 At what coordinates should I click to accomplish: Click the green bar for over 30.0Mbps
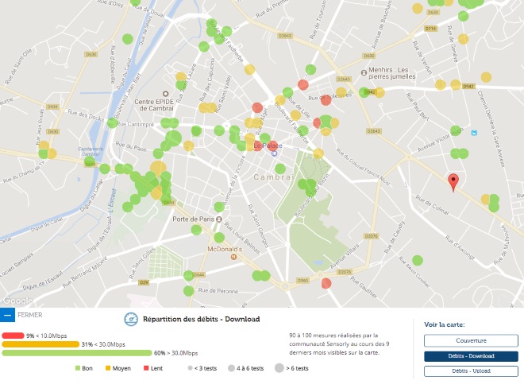[x=76, y=352]
